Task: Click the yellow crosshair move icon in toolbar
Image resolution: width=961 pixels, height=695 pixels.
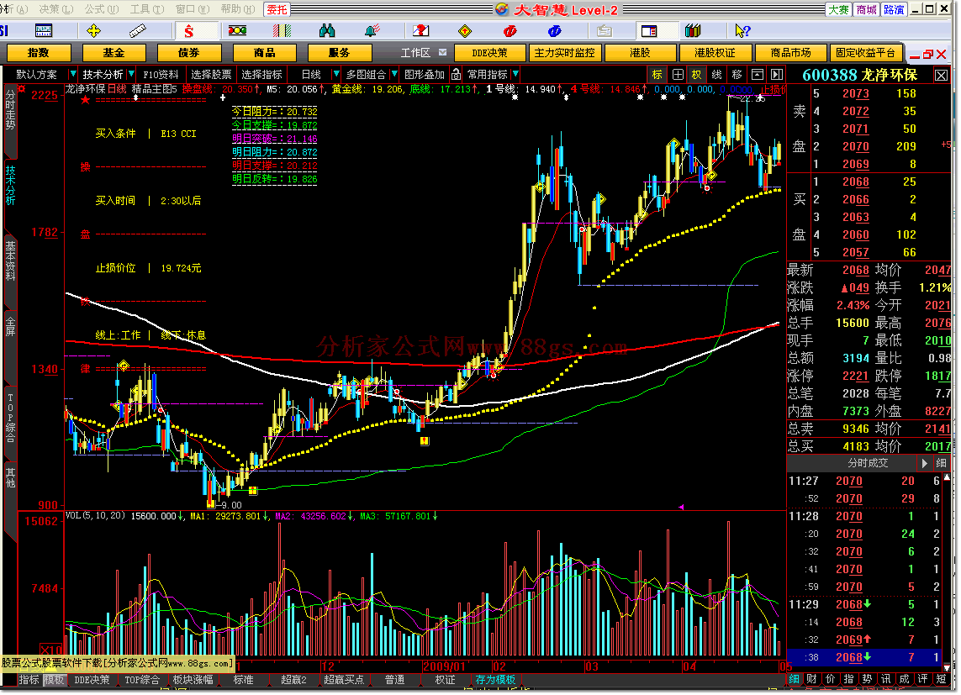Action: pyautogui.click(x=94, y=30)
